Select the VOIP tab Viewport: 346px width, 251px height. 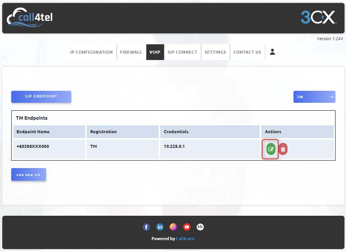tap(155, 52)
